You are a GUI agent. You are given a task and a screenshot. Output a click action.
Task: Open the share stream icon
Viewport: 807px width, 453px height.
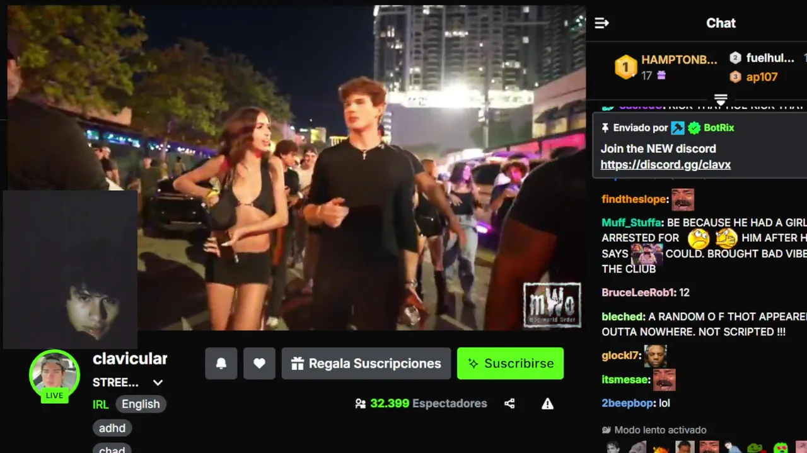509,404
